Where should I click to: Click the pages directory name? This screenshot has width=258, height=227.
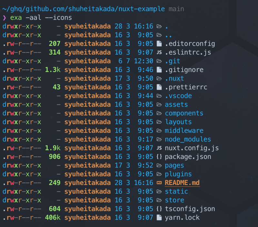[x=174, y=166]
